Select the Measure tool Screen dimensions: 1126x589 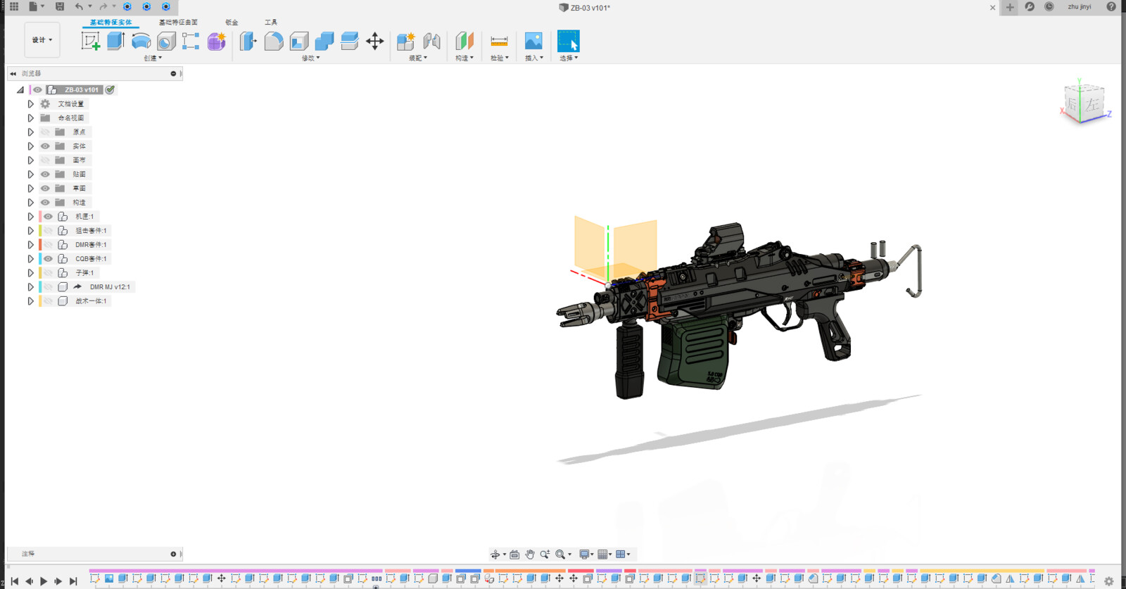pos(499,41)
